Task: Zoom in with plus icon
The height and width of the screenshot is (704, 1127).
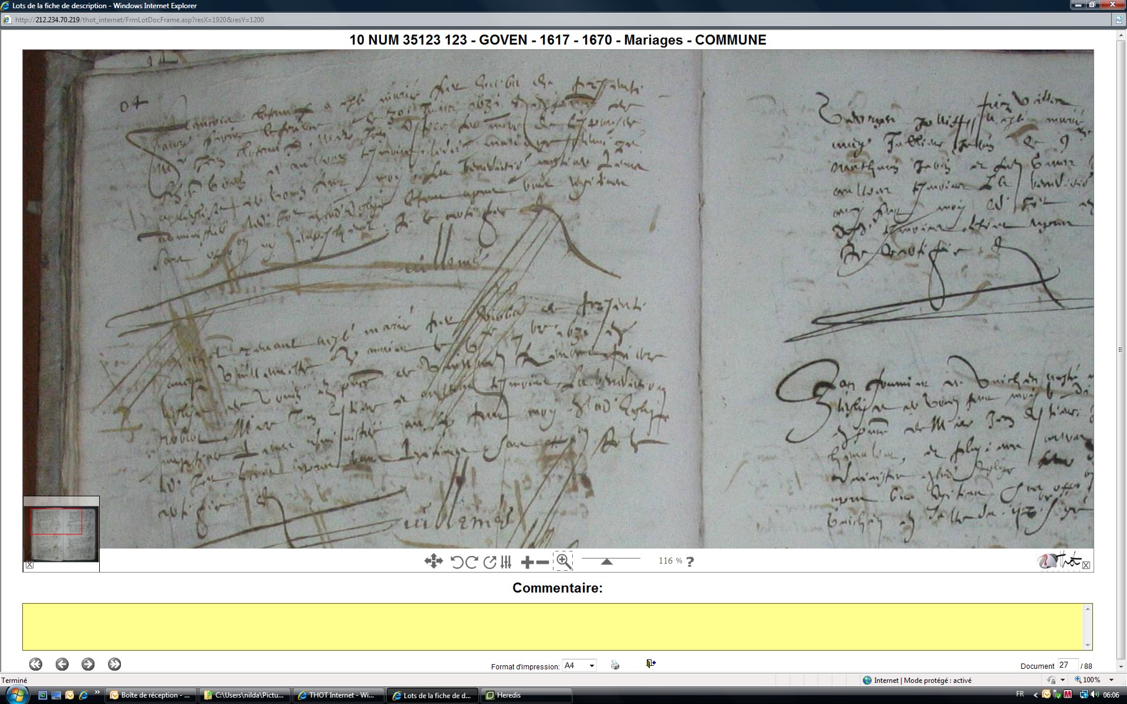Action: pyautogui.click(x=527, y=563)
